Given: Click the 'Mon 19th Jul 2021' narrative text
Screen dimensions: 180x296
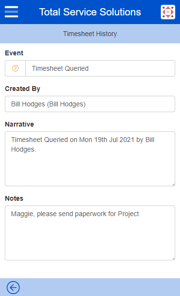Looking at the screenshot, I should (107, 140).
